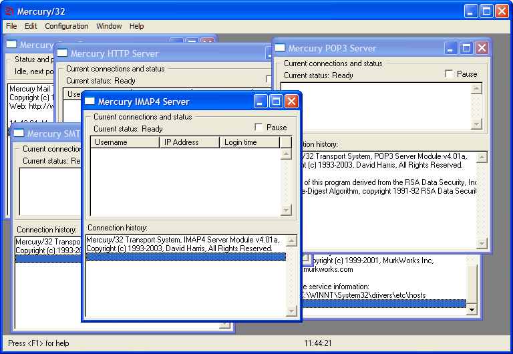Click the empty IMAP4 connections list area
Screen dimensions: 513x354
coord(186,182)
